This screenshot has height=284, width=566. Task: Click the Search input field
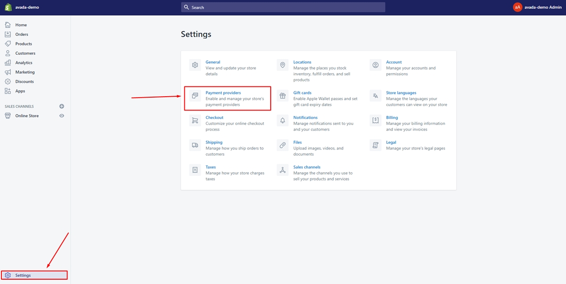pyautogui.click(x=283, y=8)
